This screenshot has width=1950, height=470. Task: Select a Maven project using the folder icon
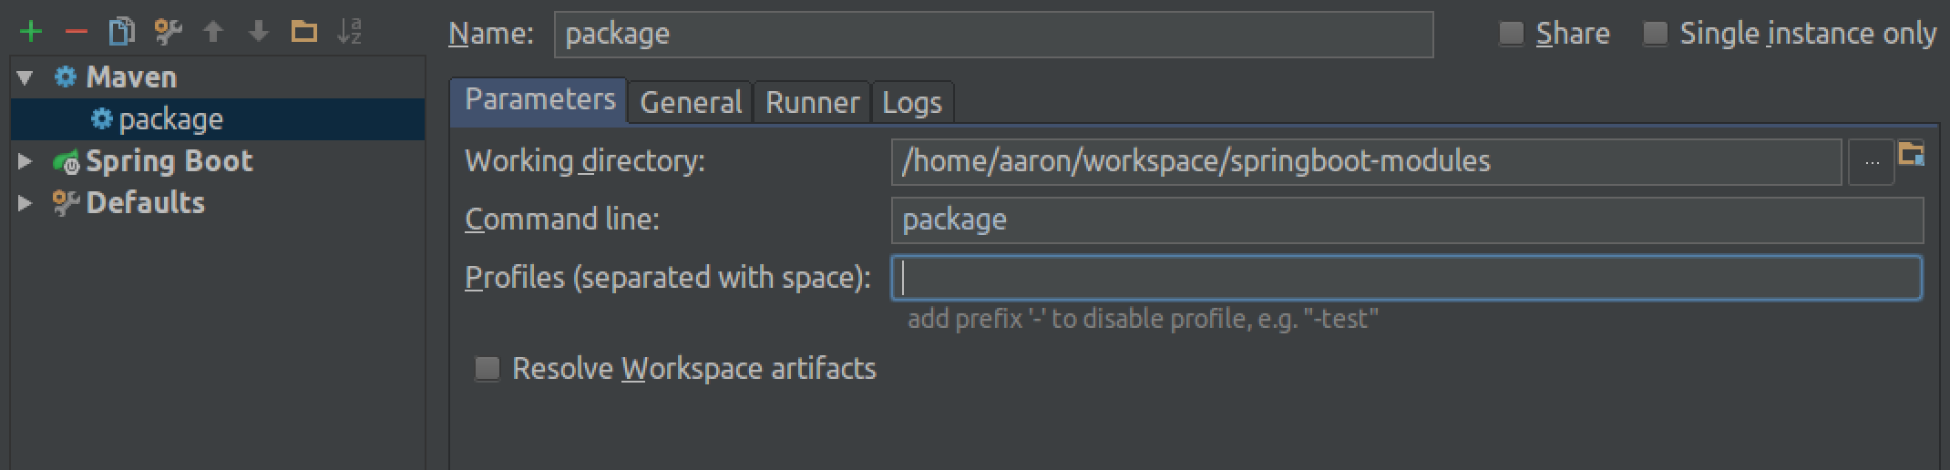click(1911, 154)
